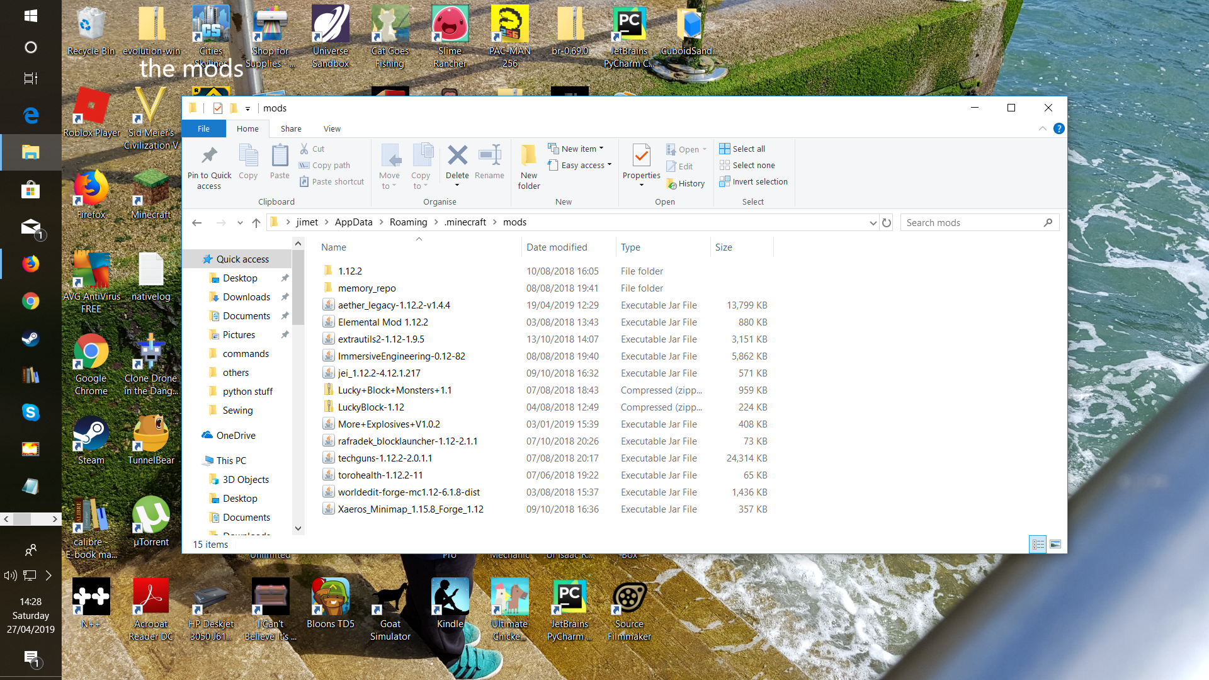Click the Properties checkmark in the title bar
The width and height of the screenshot is (1209, 680).
click(218, 108)
